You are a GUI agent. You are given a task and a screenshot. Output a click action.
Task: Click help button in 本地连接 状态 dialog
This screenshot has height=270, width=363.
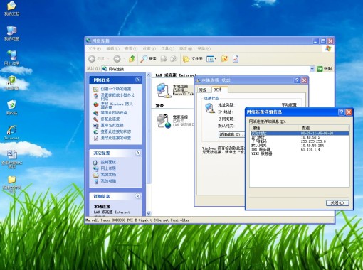(297, 80)
